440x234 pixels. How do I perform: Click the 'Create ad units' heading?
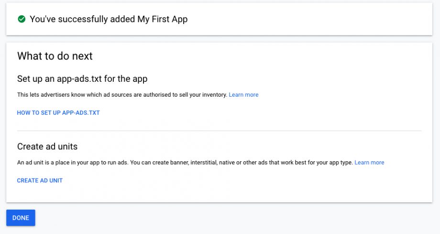tap(47, 146)
